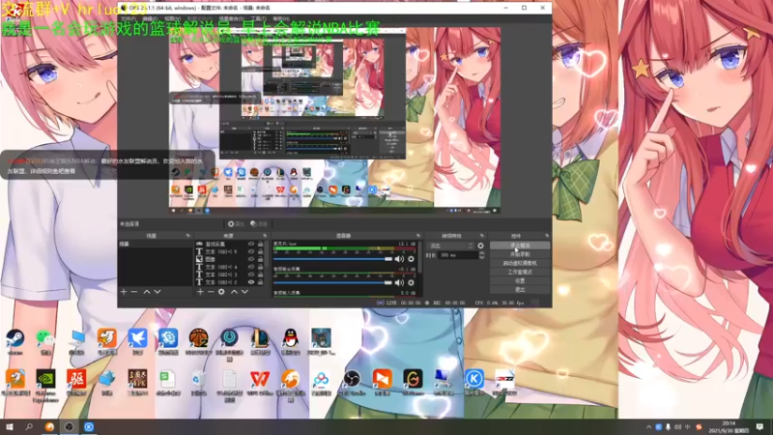Image resolution: width=773 pixels, height=435 pixels.
Task: Open the desktop audio mixer gear settings
Action: (x=411, y=282)
